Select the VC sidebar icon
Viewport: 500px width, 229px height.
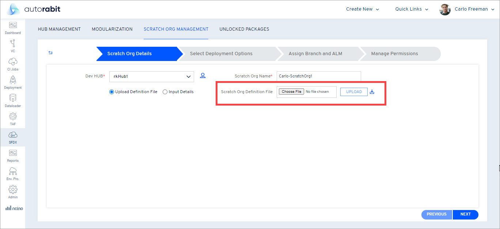pyautogui.click(x=13, y=46)
